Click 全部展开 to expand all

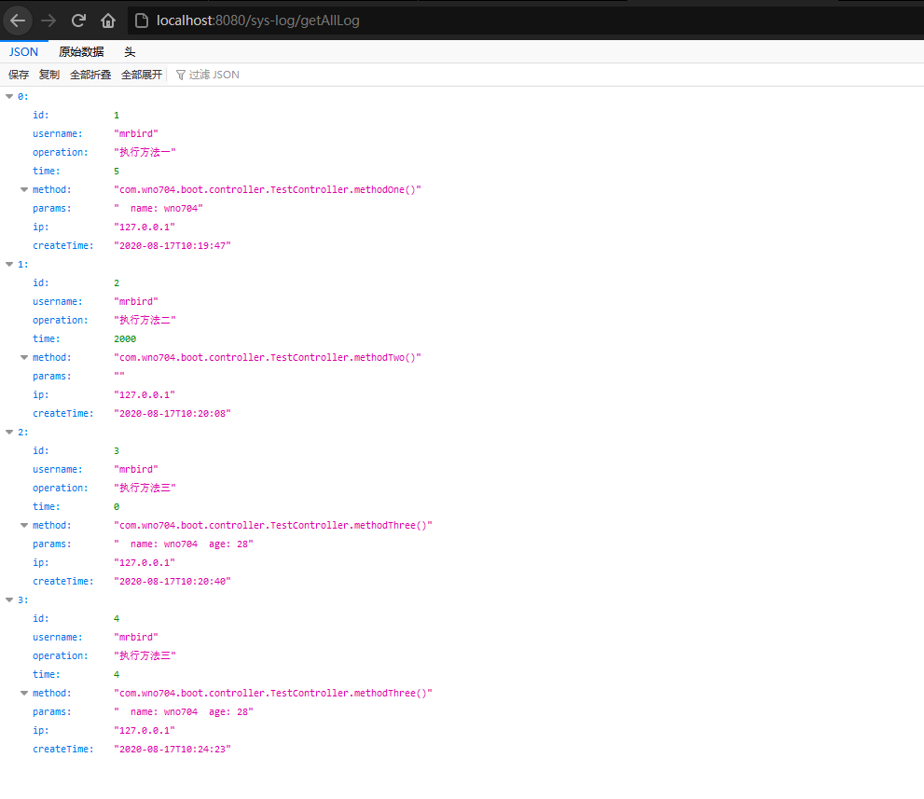[142, 75]
